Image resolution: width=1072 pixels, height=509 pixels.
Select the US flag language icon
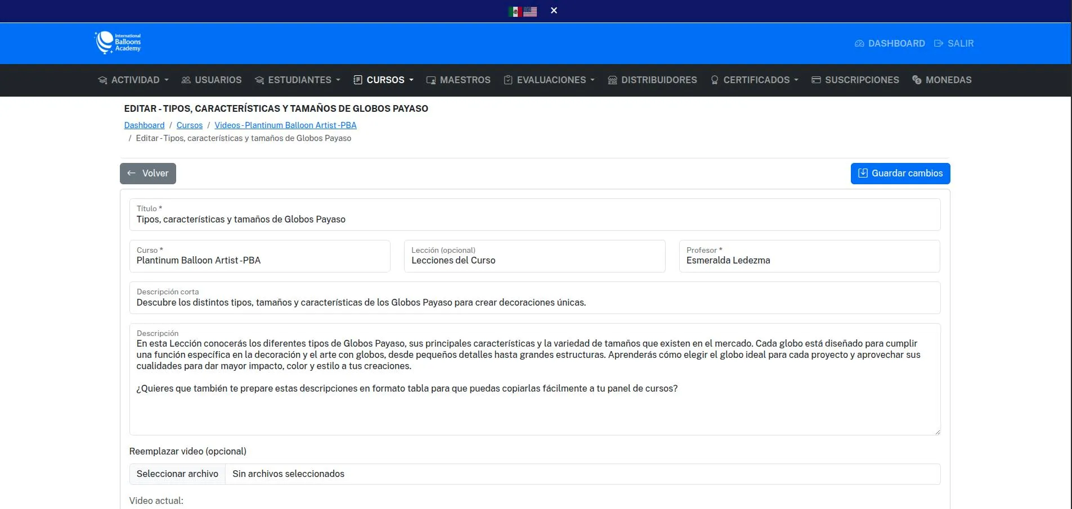530,11
